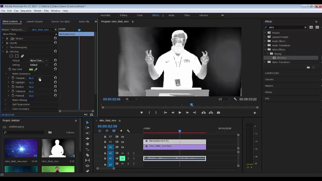Collapse Matte Generation group
This screenshot has width=322, height=181.
[6, 74]
